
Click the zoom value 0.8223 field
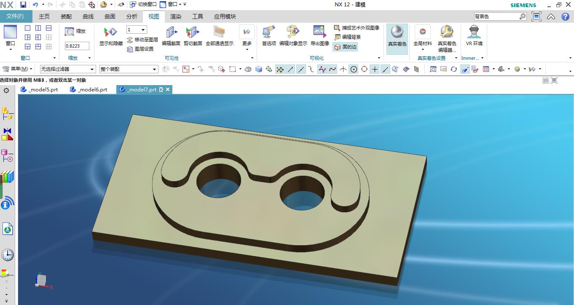pyautogui.click(x=77, y=46)
